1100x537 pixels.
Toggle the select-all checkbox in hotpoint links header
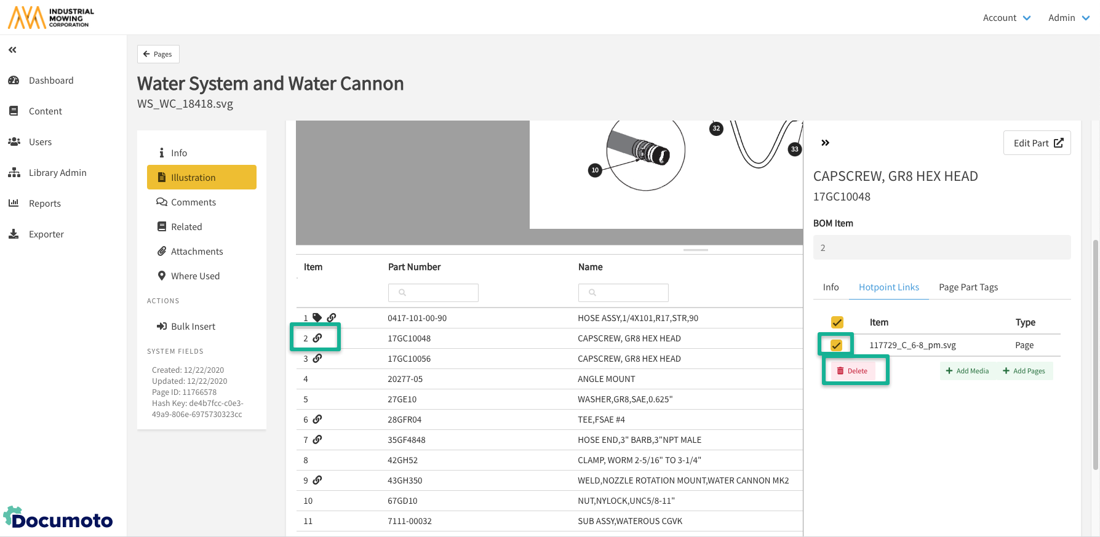(x=837, y=322)
